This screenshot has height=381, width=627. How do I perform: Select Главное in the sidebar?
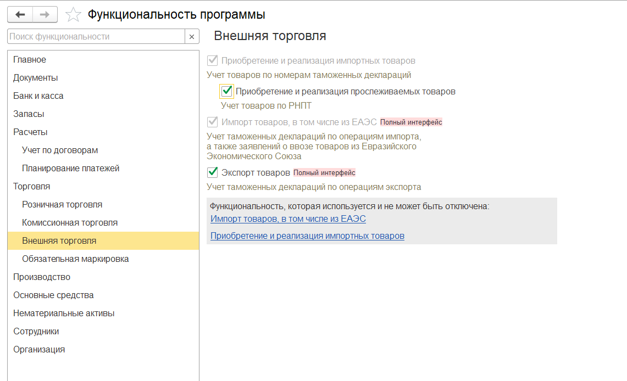click(x=30, y=60)
